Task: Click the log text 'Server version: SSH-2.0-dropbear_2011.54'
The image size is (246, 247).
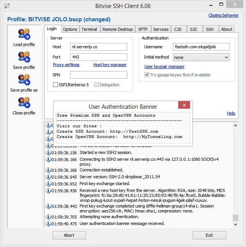Action: click(x=120, y=177)
